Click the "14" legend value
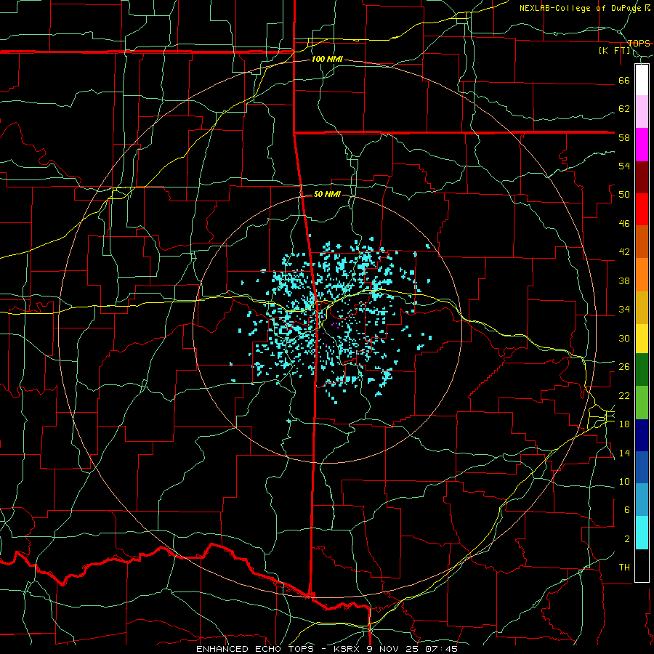Screen dimensions: 654x654 624,453
